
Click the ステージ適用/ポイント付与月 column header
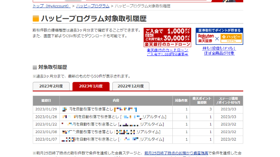click(228, 101)
